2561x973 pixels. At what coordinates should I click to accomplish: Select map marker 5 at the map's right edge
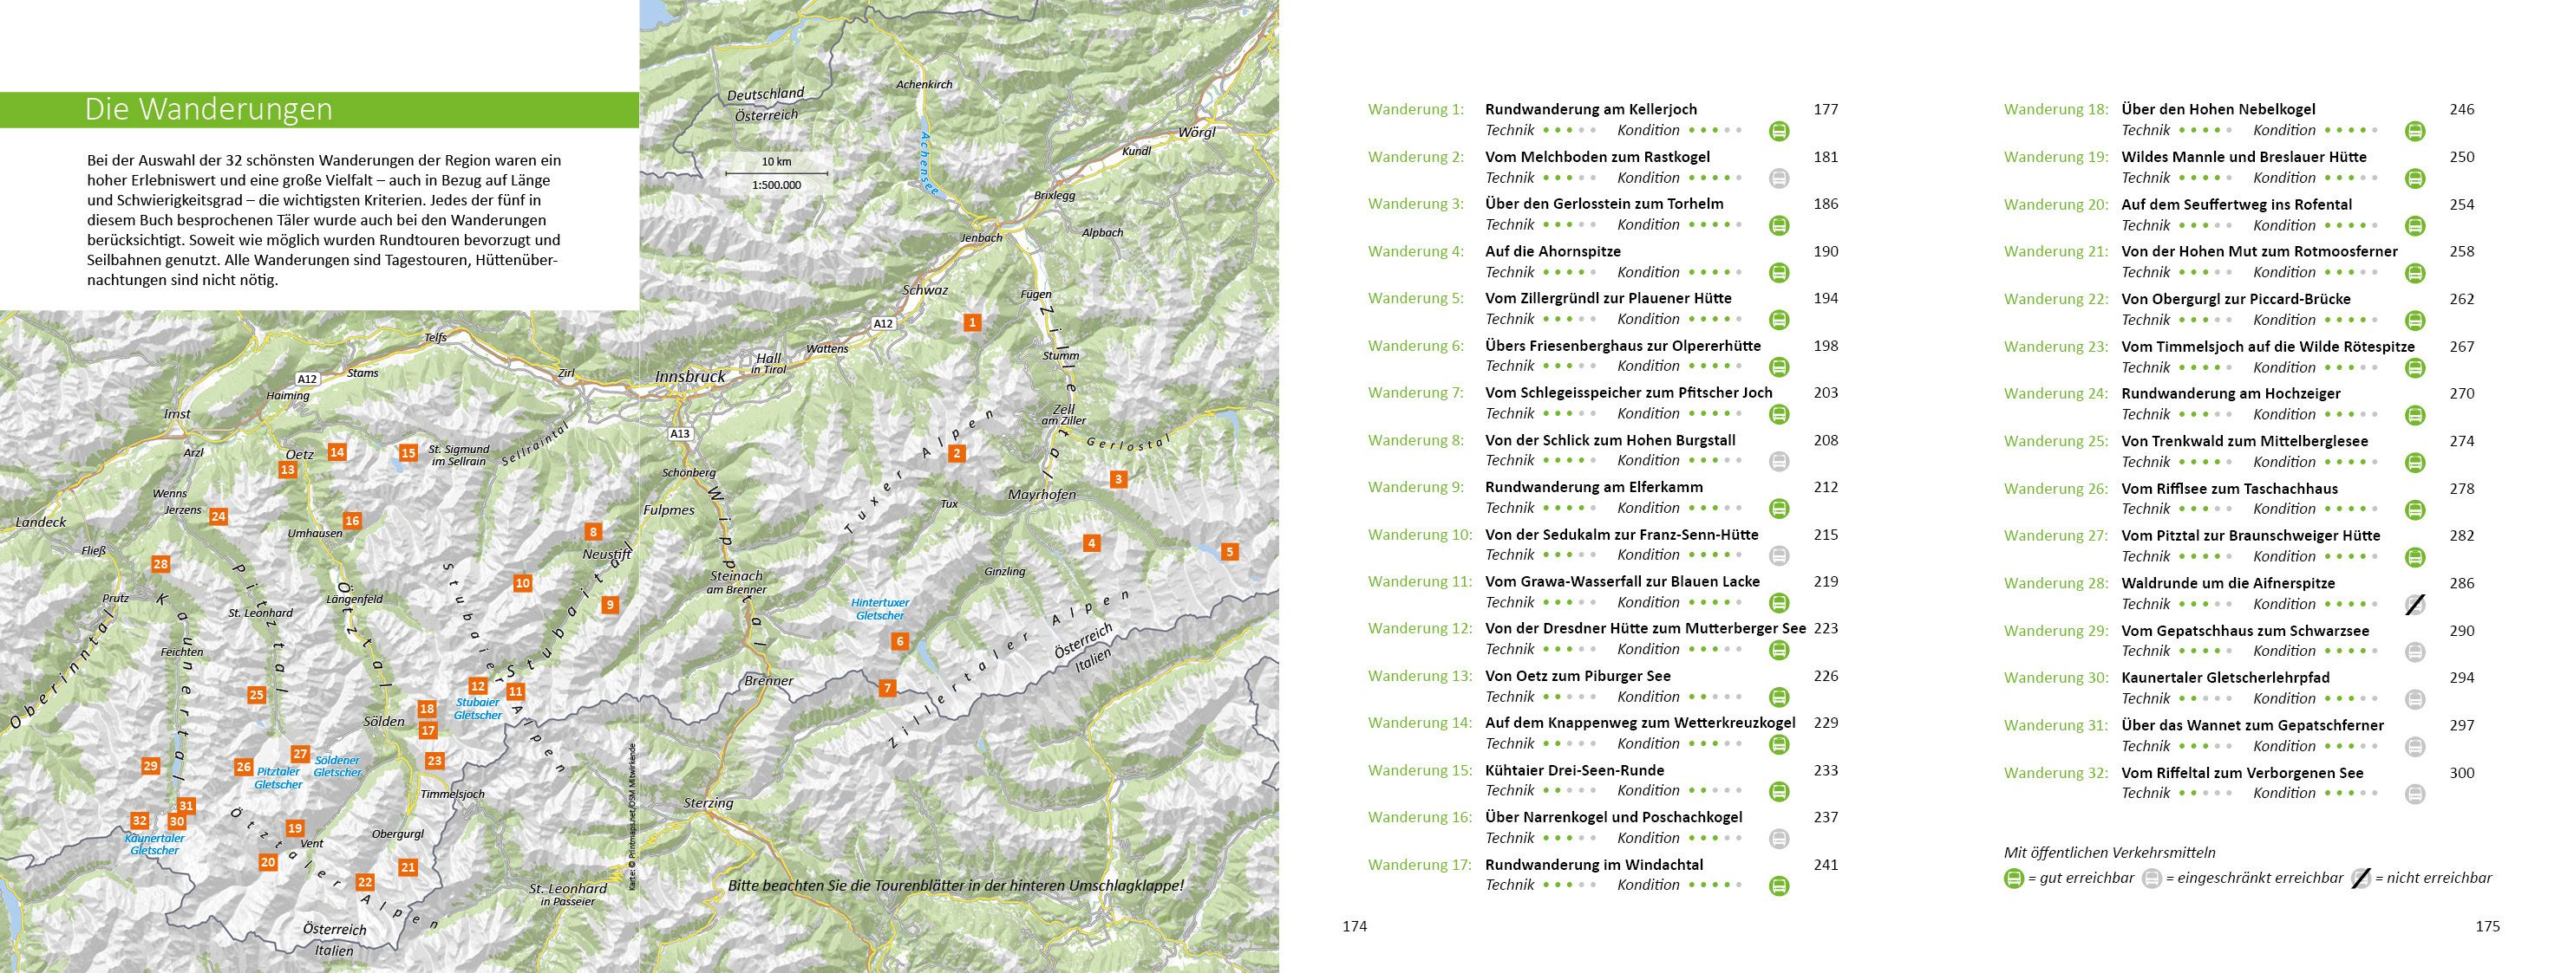click(x=1229, y=552)
